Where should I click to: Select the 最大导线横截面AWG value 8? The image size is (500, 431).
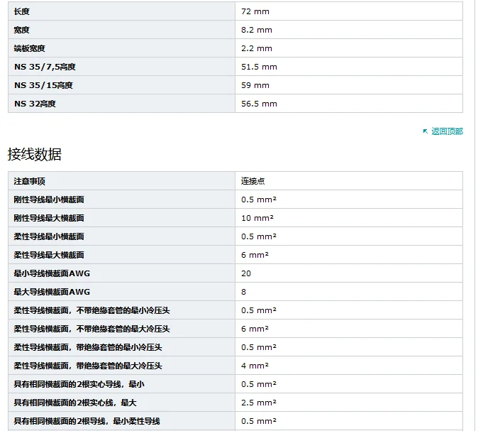point(244,292)
